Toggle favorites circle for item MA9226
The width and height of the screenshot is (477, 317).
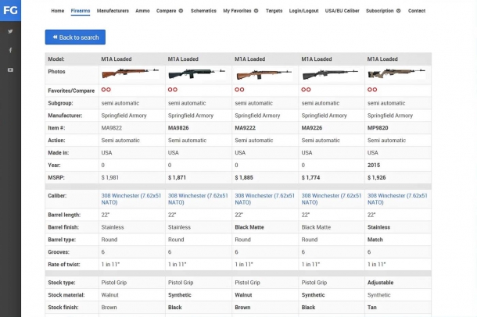[x=303, y=90]
